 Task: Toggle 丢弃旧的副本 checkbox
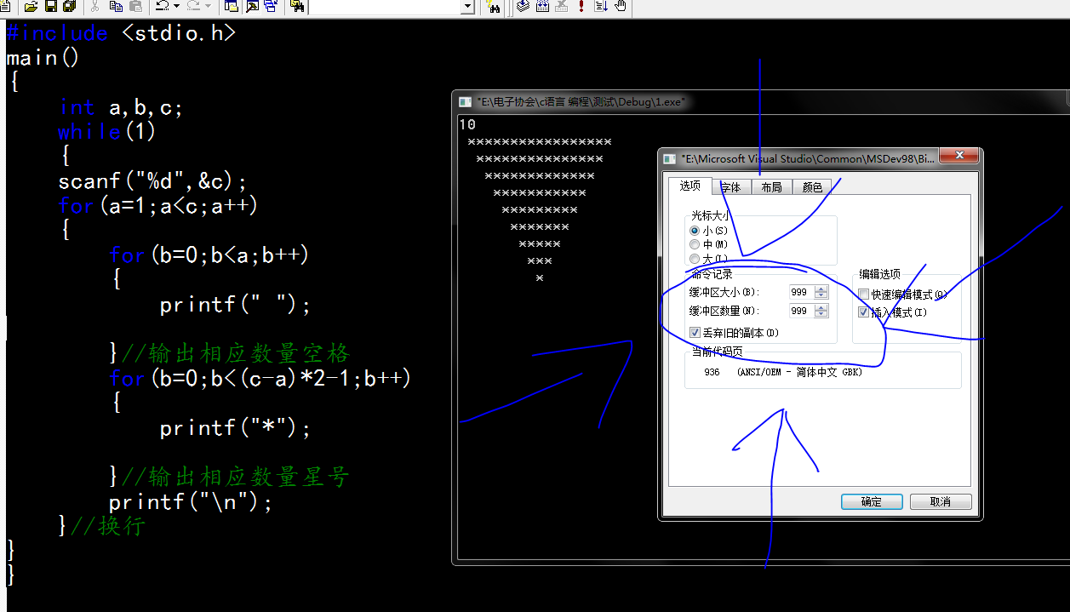(x=695, y=333)
